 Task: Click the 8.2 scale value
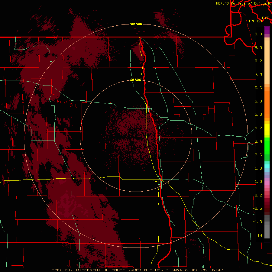pos(258,61)
